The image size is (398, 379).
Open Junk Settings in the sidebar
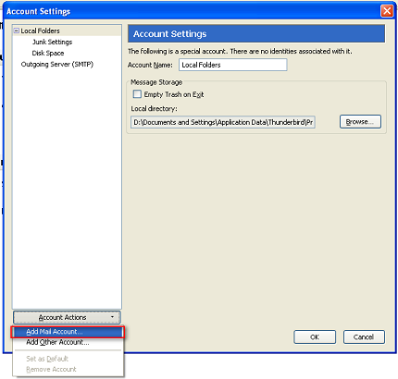[52, 42]
